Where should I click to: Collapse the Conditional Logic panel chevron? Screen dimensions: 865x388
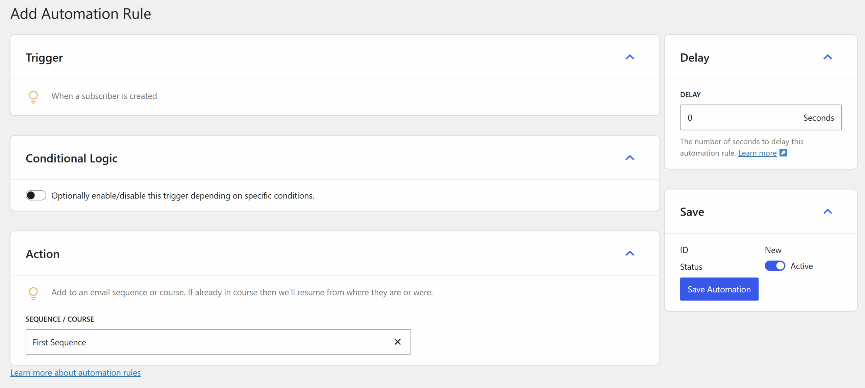(x=630, y=158)
